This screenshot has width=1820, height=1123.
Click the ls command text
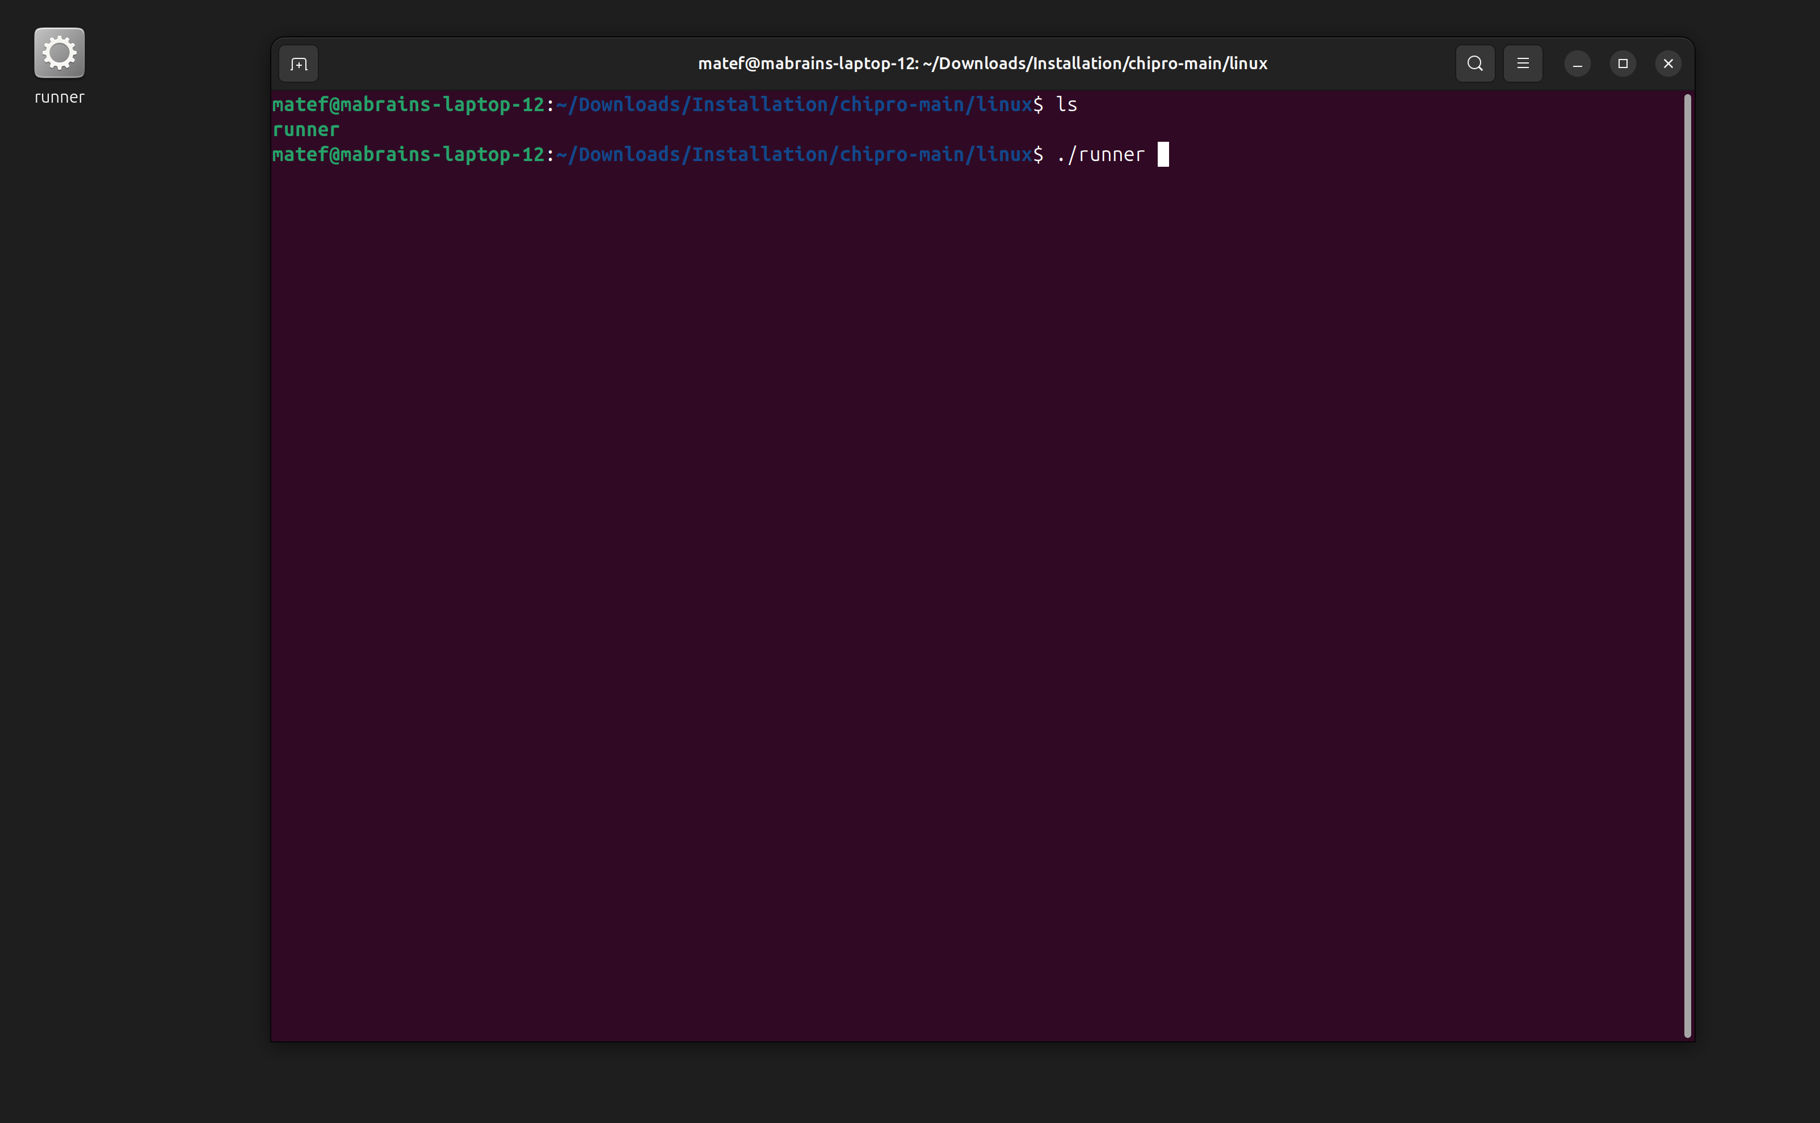tap(1067, 104)
